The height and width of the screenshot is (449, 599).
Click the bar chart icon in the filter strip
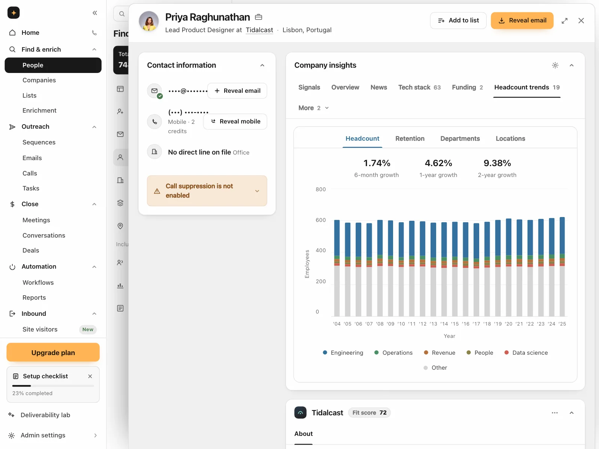(120, 285)
